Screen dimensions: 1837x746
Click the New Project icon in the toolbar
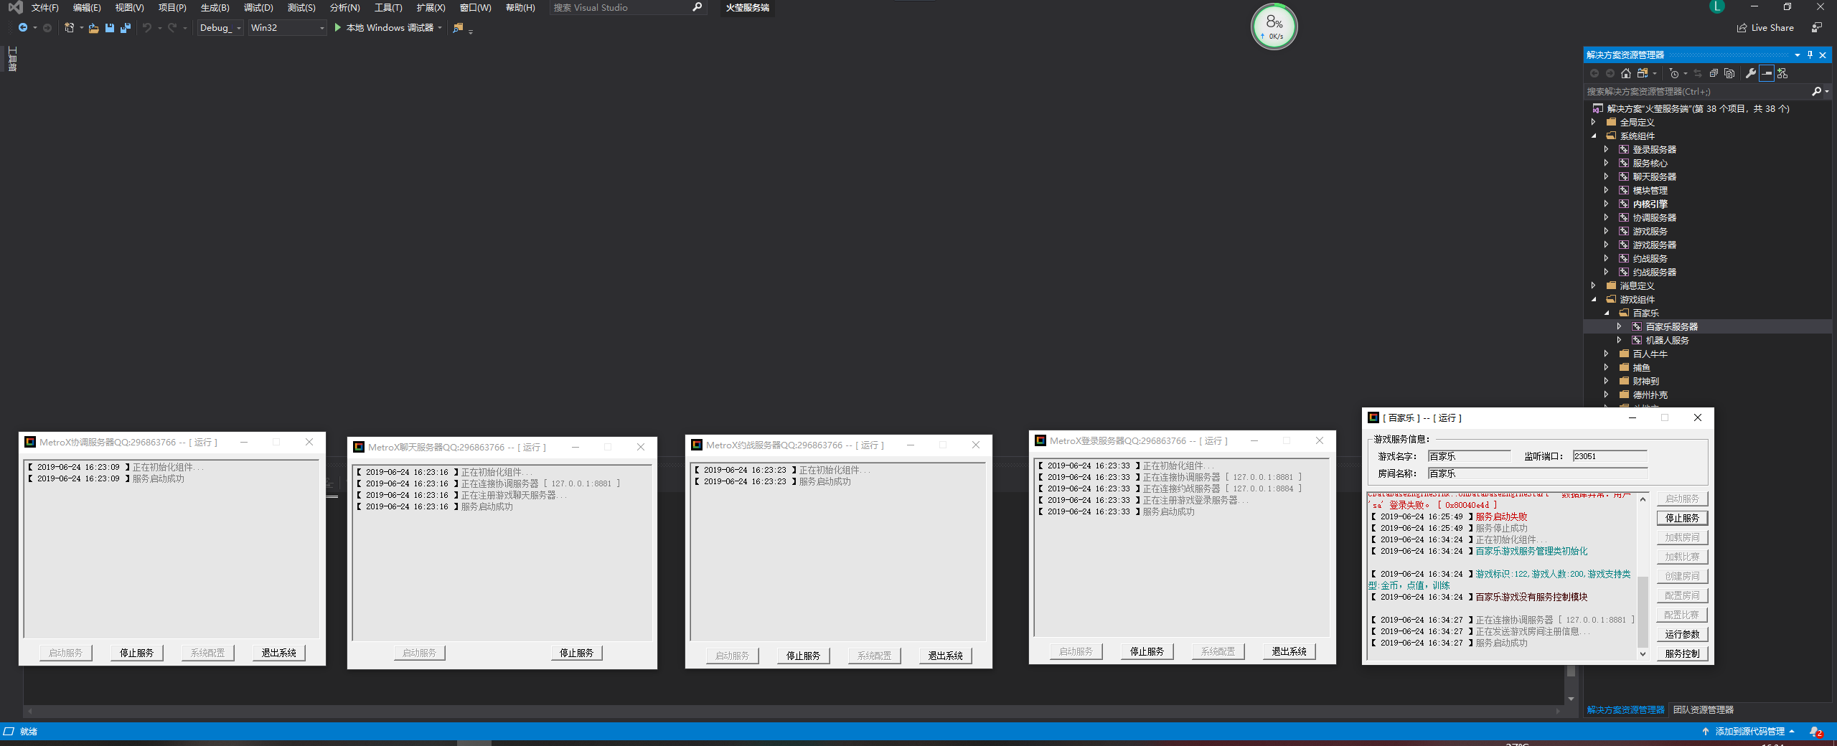coord(69,27)
